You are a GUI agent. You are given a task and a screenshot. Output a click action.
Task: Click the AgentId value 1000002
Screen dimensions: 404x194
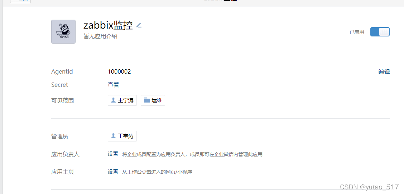coord(119,72)
